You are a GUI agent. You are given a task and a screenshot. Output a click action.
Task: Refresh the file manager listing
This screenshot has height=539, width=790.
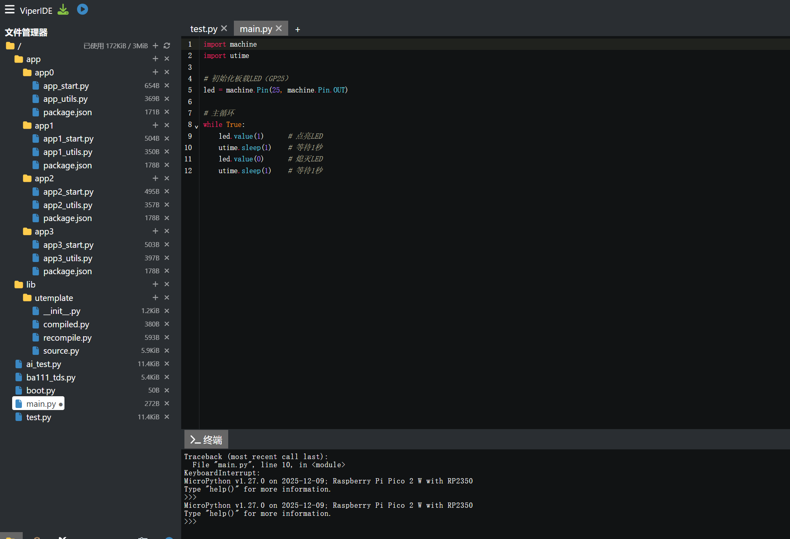[167, 46]
